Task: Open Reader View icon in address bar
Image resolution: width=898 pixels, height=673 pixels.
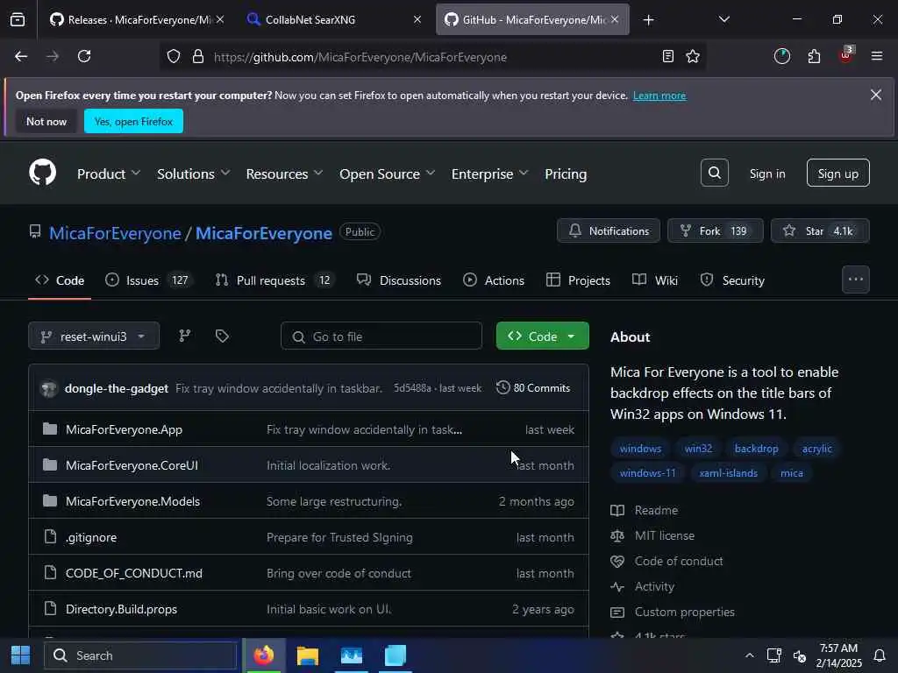Action: point(667,56)
